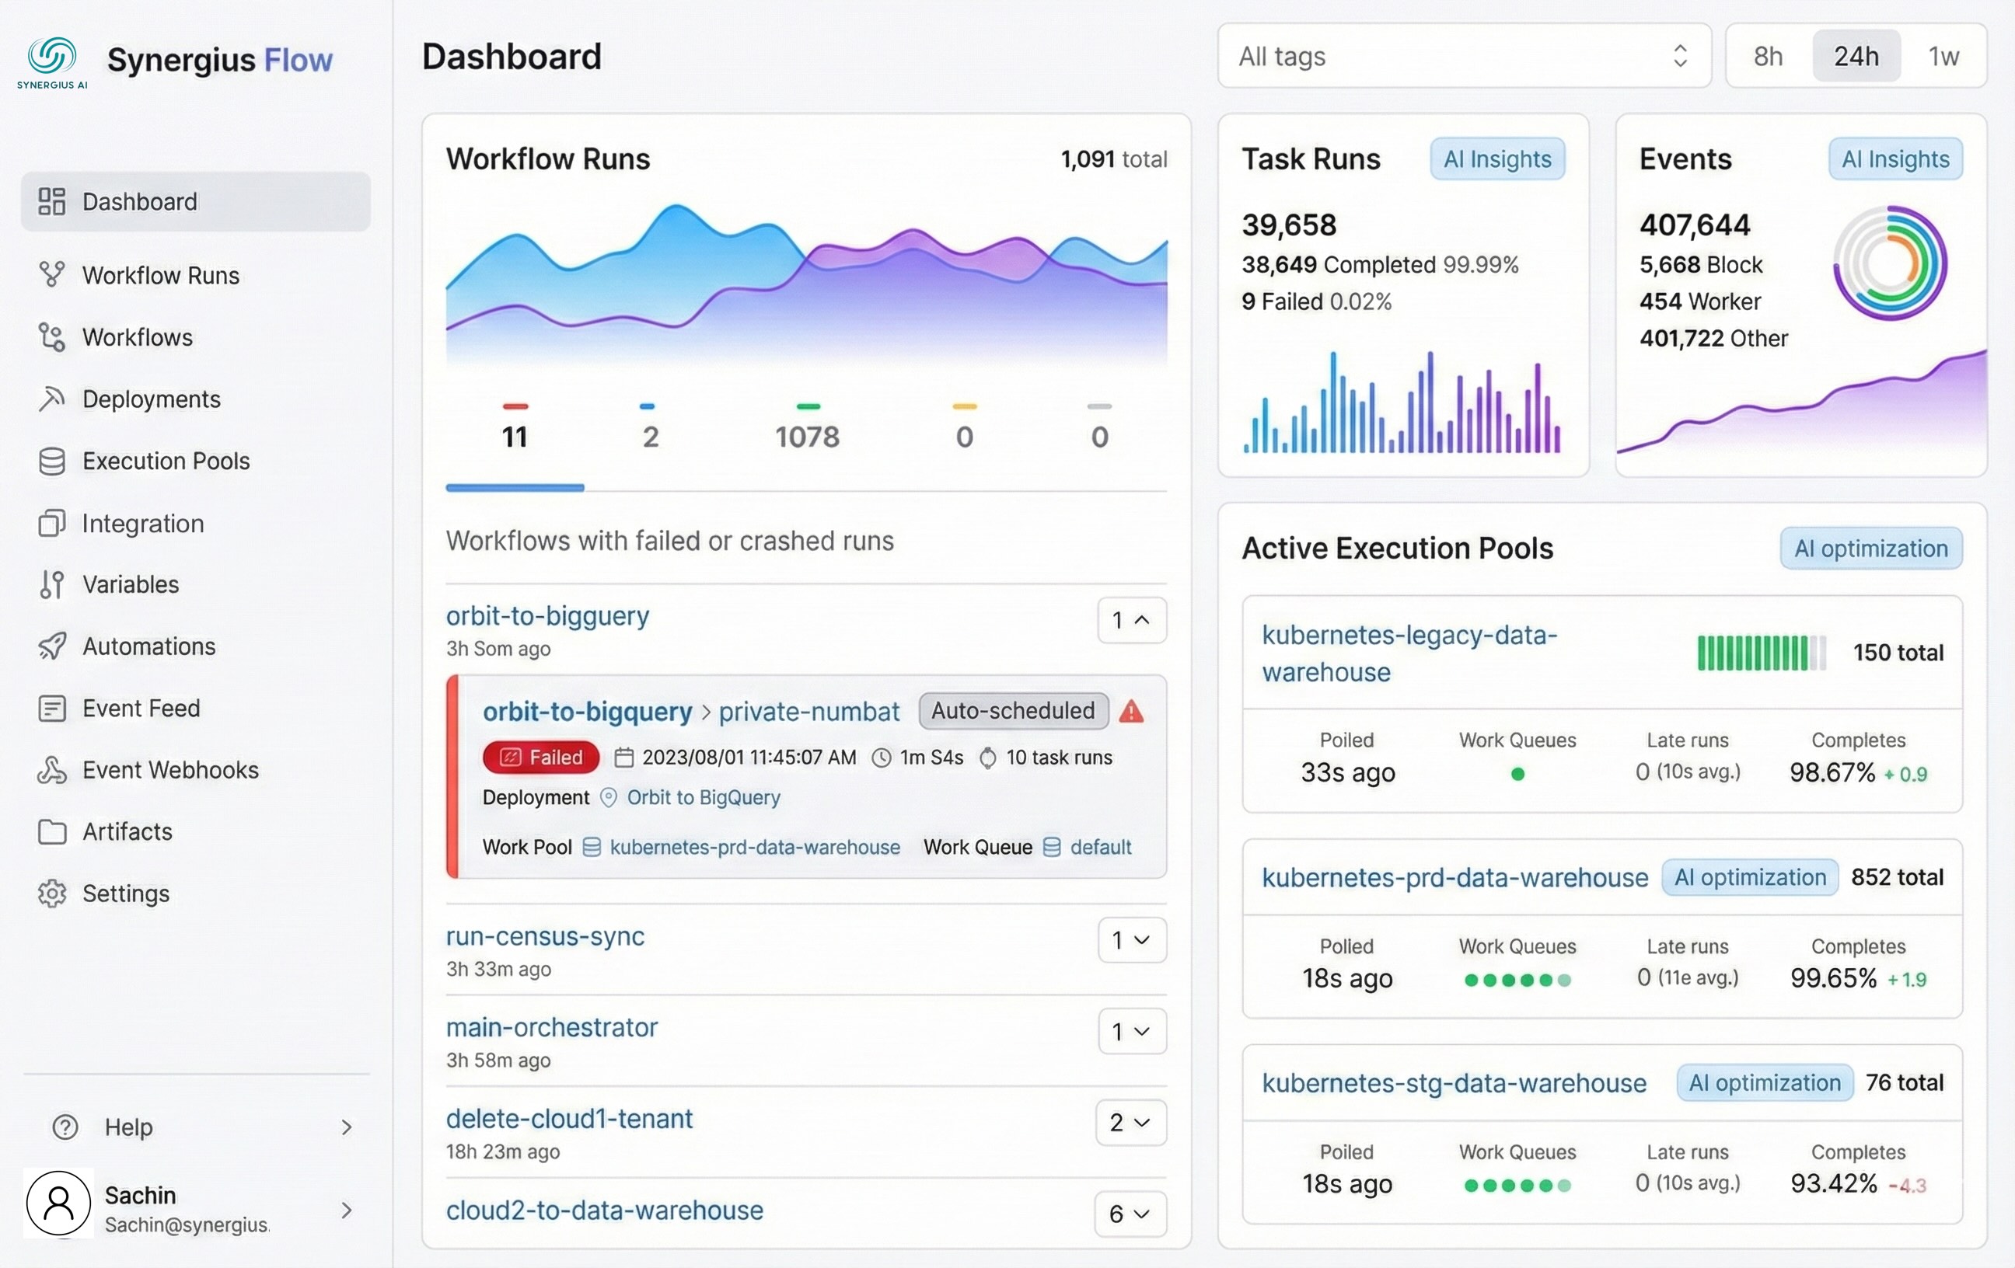
Task: Select the Workflow Runs sidebar icon
Action: [52, 274]
